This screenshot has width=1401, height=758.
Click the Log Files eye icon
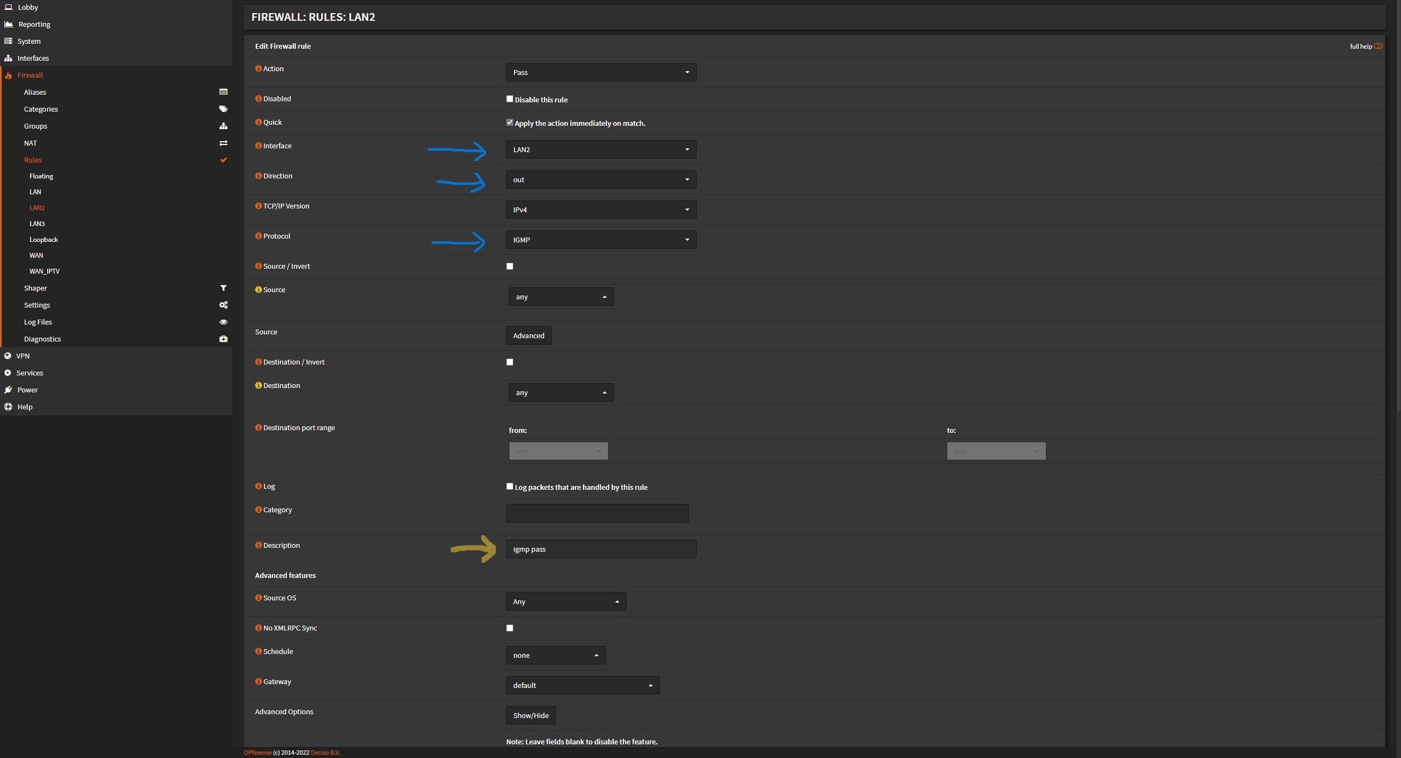[223, 322]
